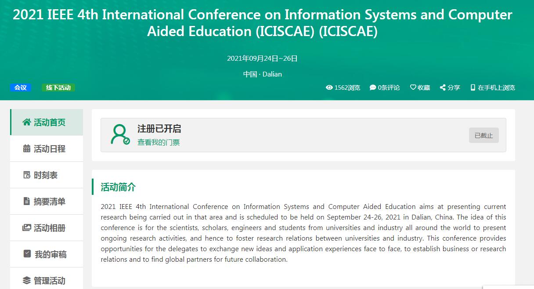
Task: Open the 我的审稿 sidebar item
Action: 51,254
